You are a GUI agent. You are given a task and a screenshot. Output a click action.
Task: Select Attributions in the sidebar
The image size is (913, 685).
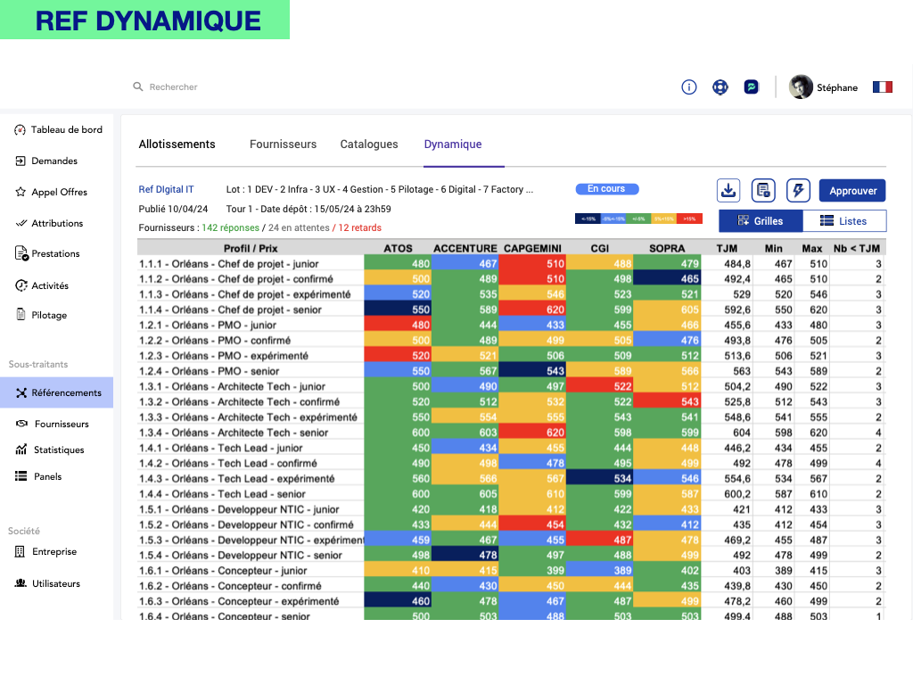49,223
